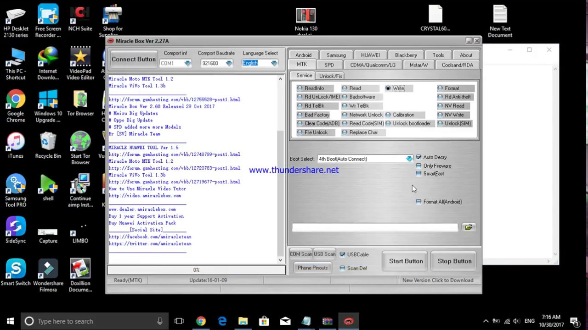Open Doxillion Document desktop icon

click(x=80, y=276)
